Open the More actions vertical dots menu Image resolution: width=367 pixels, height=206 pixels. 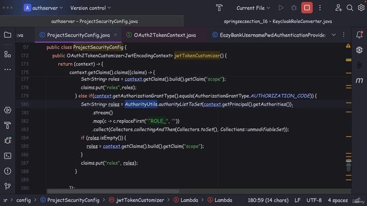click(x=320, y=8)
